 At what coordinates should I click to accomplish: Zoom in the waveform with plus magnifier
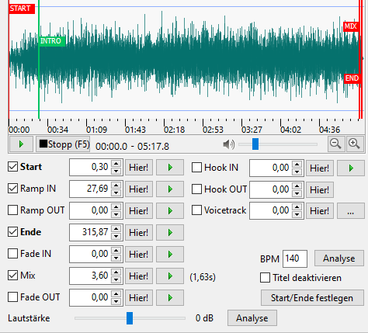(354, 144)
